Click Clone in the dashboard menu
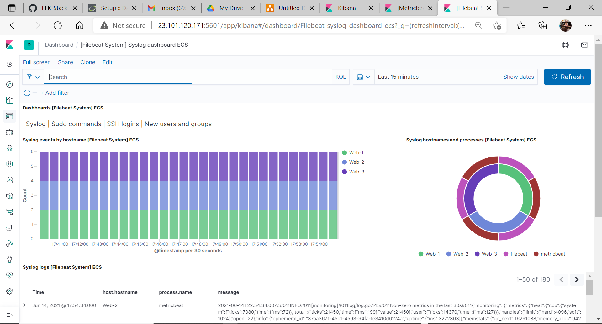Image resolution: width=602 pixels, height=324 pixels. (x=87, y=62)
